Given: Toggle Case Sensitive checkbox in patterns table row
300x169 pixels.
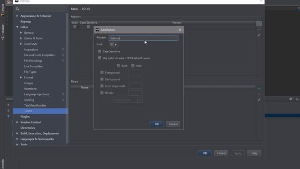Looking at the screenshot, I should point(88,27).
